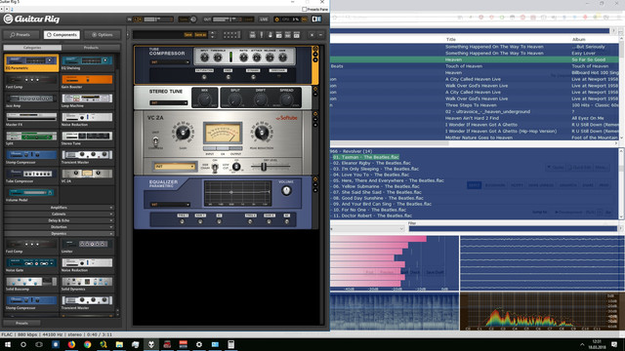Open the VC 2A preset dropdown
625x351 pixels.
point(174,167)
